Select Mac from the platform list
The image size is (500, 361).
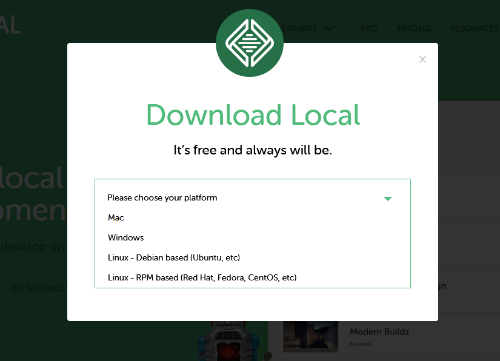pos(116,217)
